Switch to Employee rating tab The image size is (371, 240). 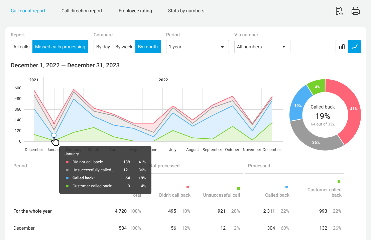point(135,11)
